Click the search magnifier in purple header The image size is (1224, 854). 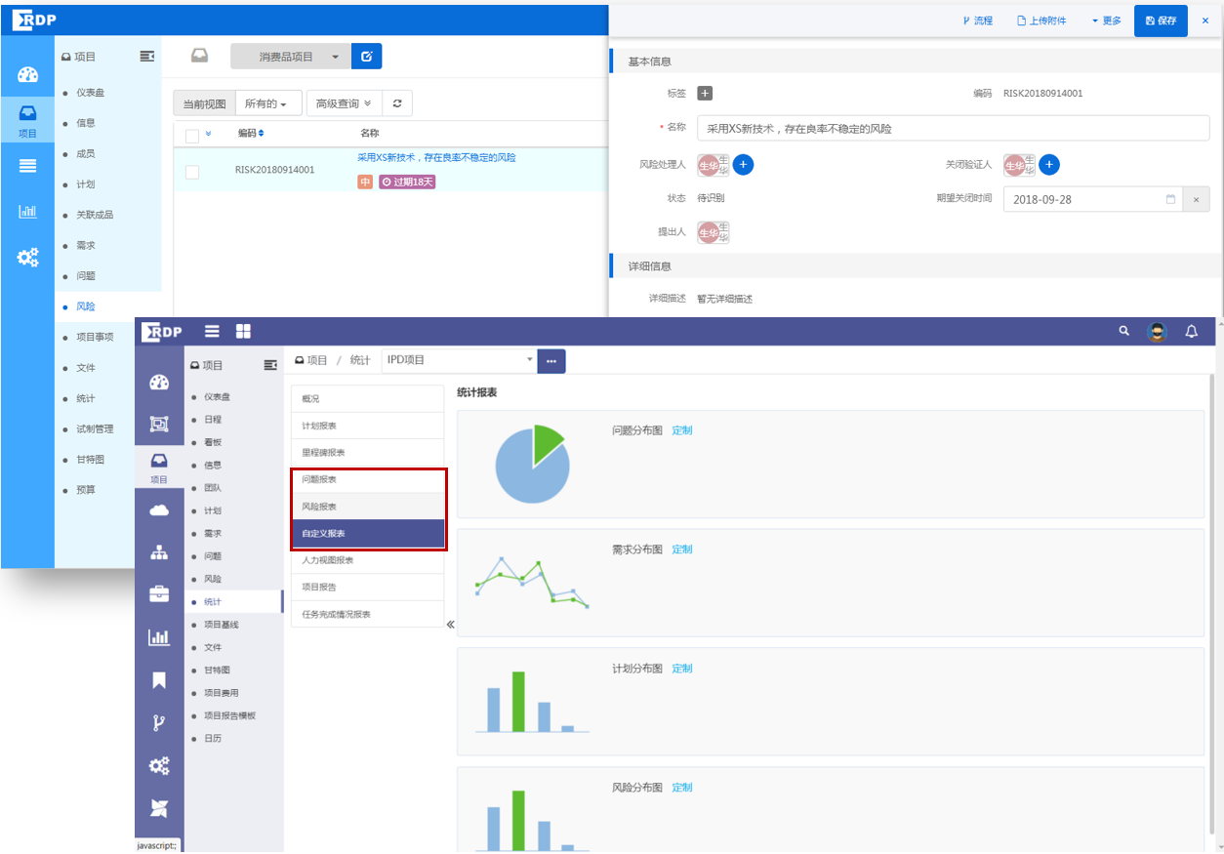pos(1123,332)
